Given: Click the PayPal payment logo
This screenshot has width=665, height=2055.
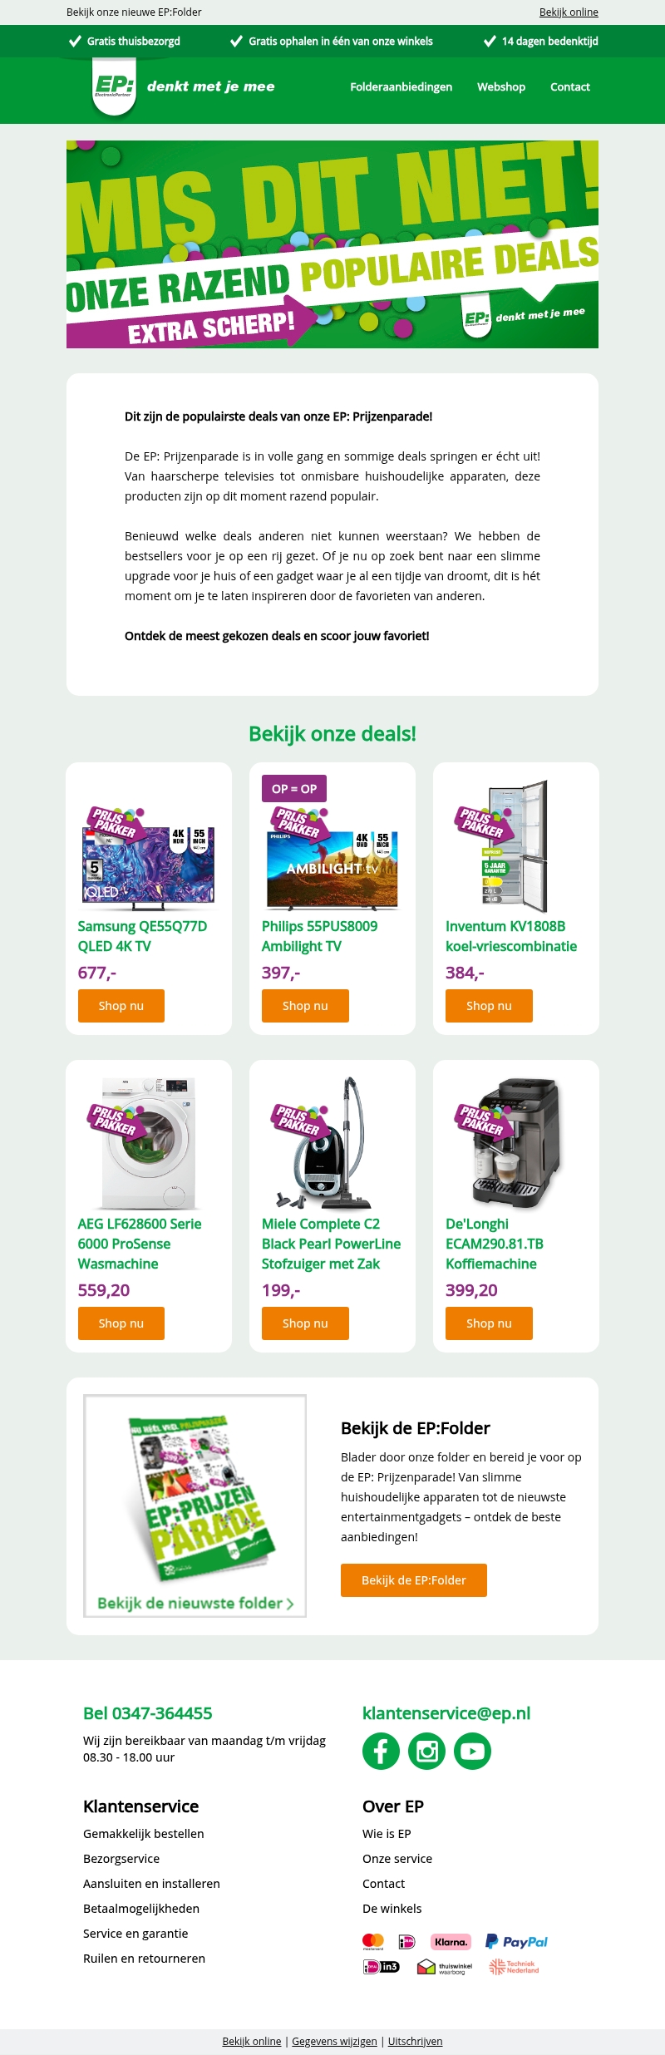Looking at the screenshot, I should point(516,1941).
